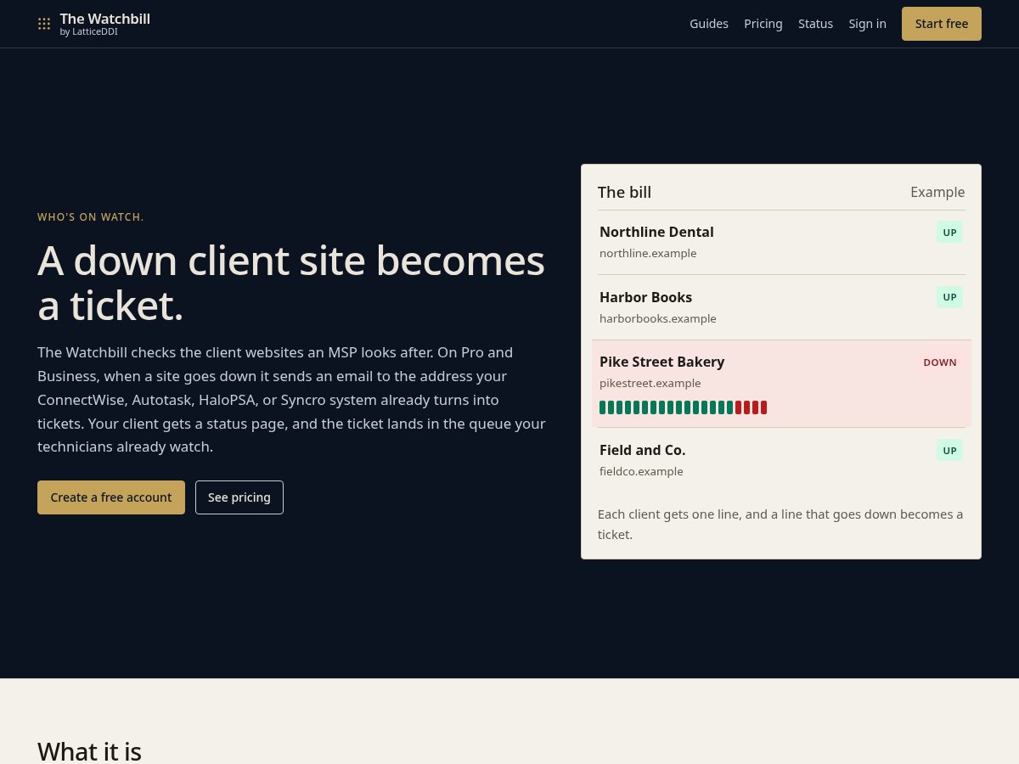Click the Watchbill dotted grid logo icon
Viewport: 1019px width, 764px height.
point(44,24)
